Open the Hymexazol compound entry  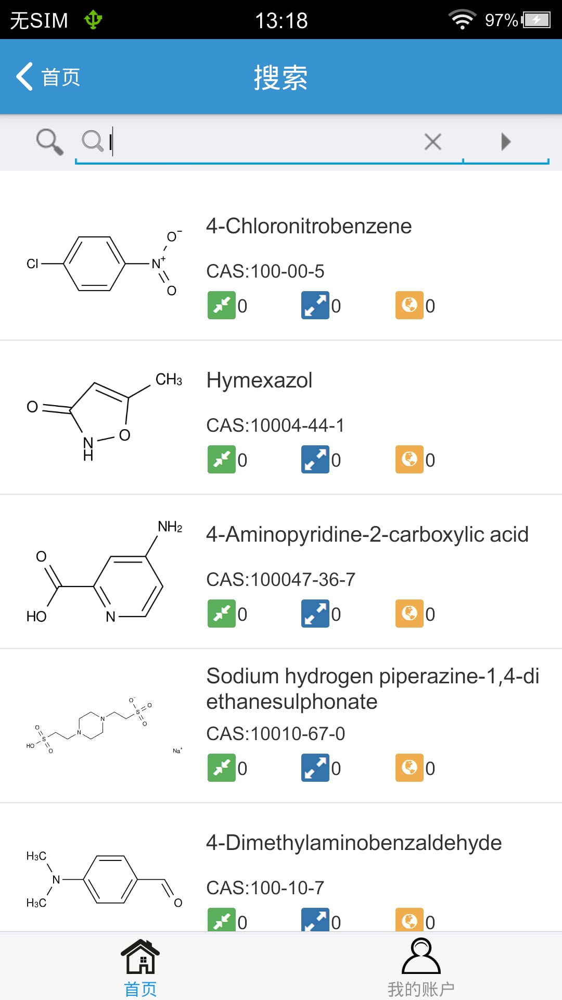281,418
